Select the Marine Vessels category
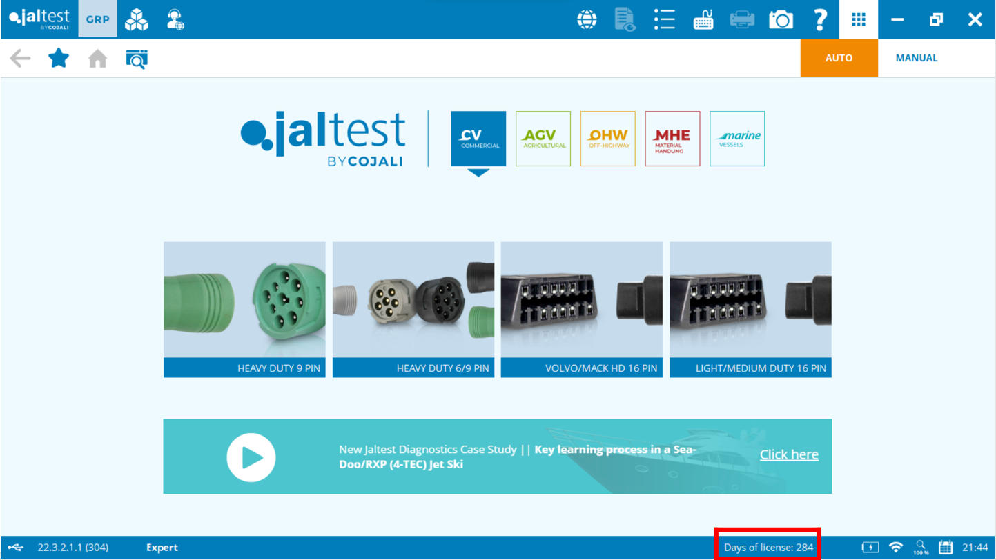The height and width of the screenshot is (560, 996). (737, 139)
